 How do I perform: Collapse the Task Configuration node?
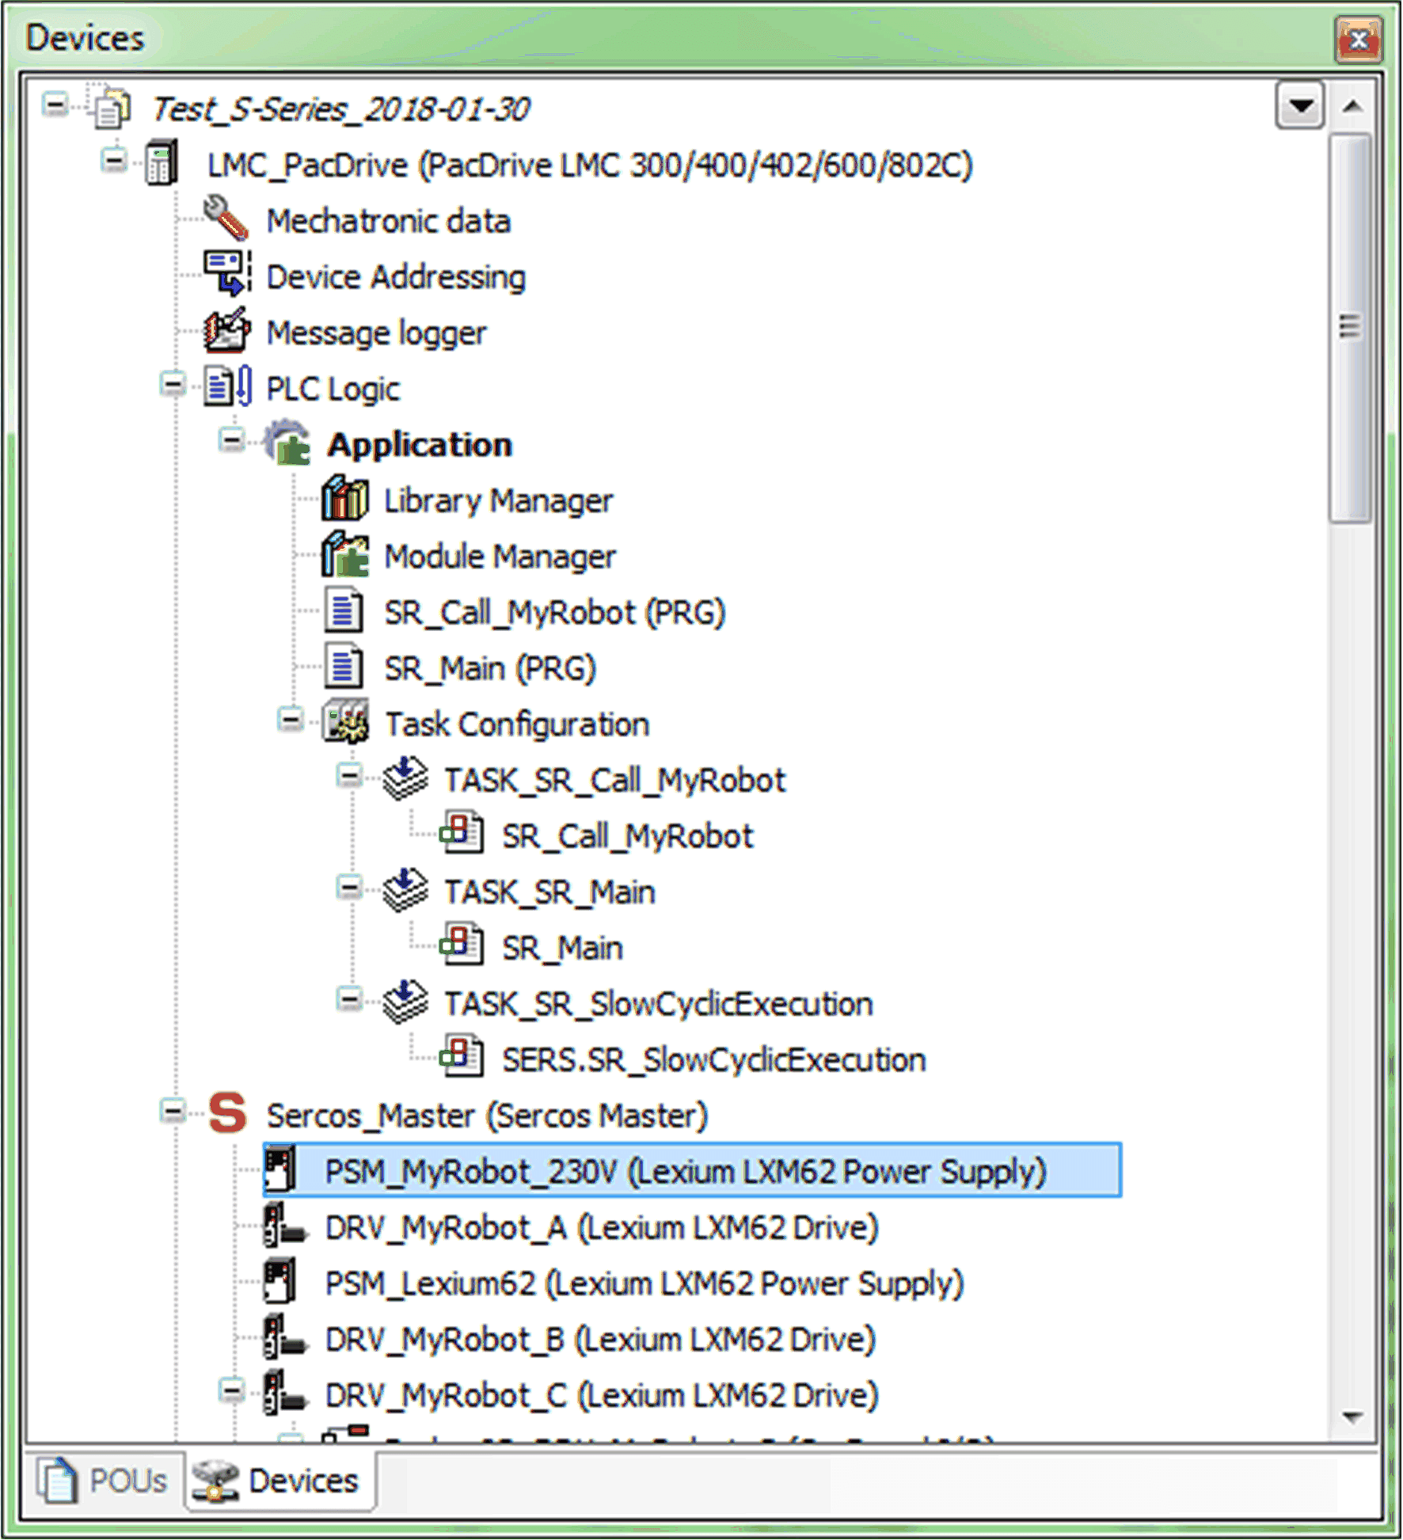click(291, 719)
